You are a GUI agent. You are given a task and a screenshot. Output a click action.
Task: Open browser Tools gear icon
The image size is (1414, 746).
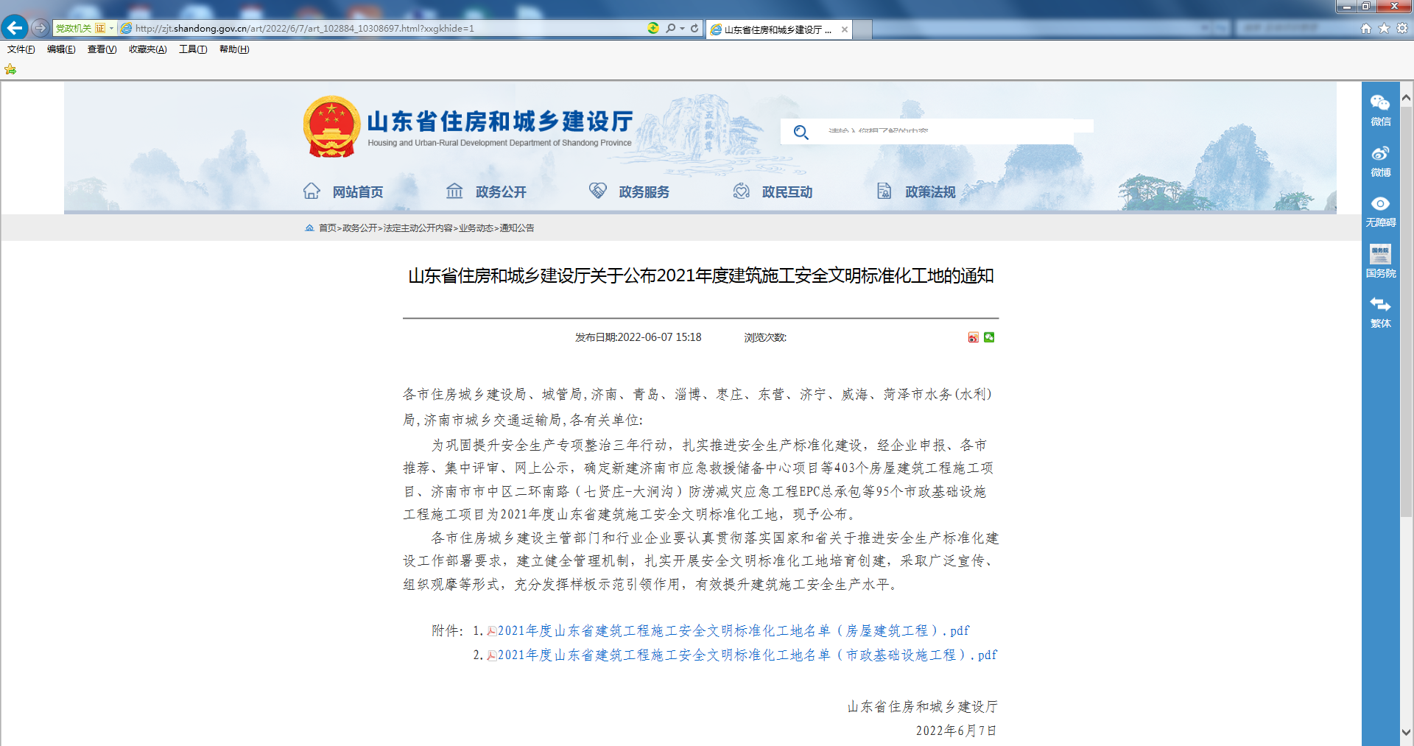[x=1402, y=28]
